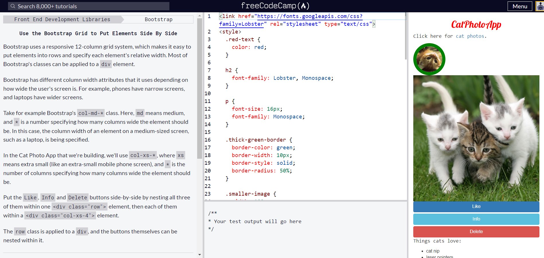Image resolution: width=544 pixels, height=258 pixels.
Task: Click the 'col-xs-*' inline code snippet
Action: [143, 155]
